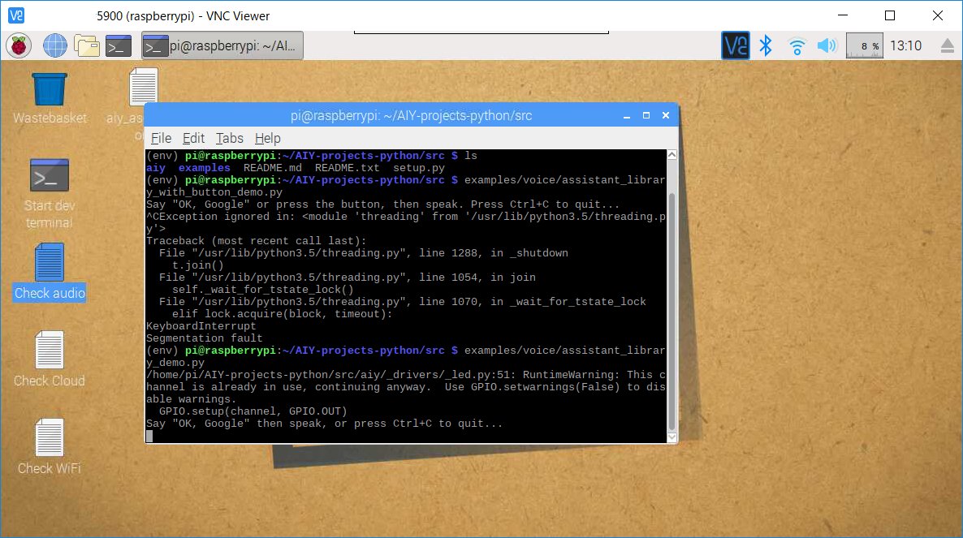
Task: Open the File Manager folder icon
Action: pos(87,46)
